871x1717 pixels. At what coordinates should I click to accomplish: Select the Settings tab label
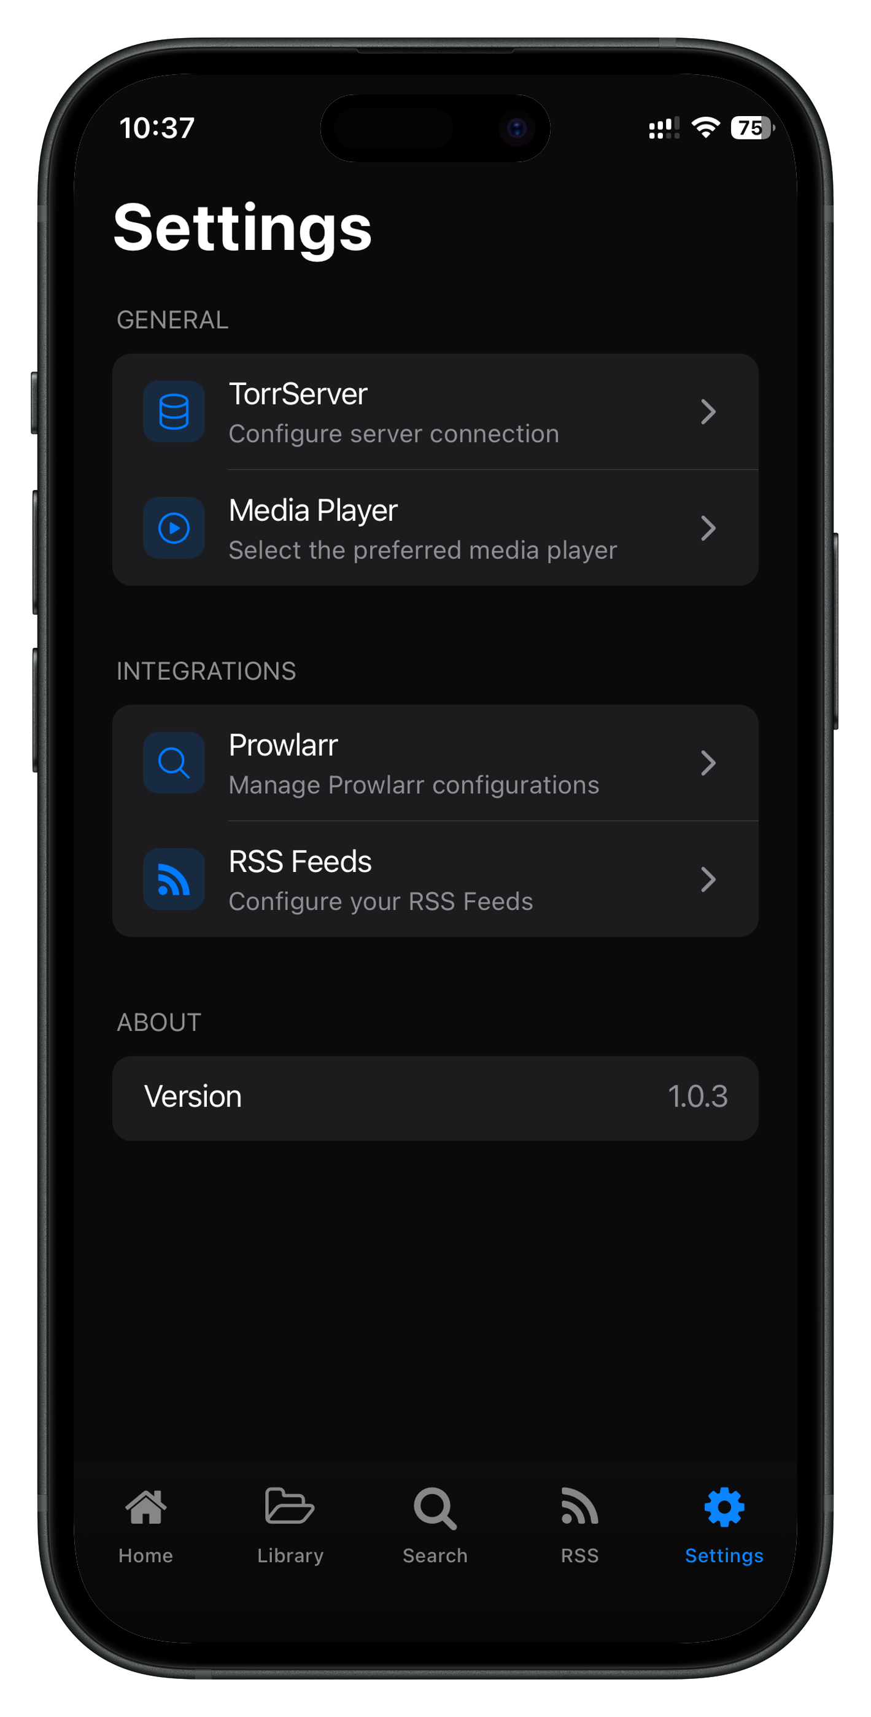pos(724,1555)
